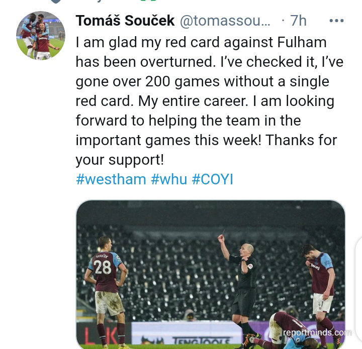Click the 7h tweet timestamp

pos(298,21)
